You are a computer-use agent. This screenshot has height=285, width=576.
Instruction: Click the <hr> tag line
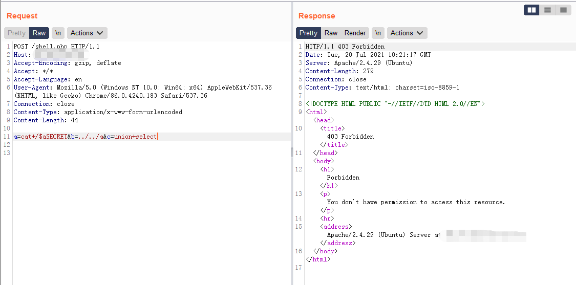[x=327, y=218]
